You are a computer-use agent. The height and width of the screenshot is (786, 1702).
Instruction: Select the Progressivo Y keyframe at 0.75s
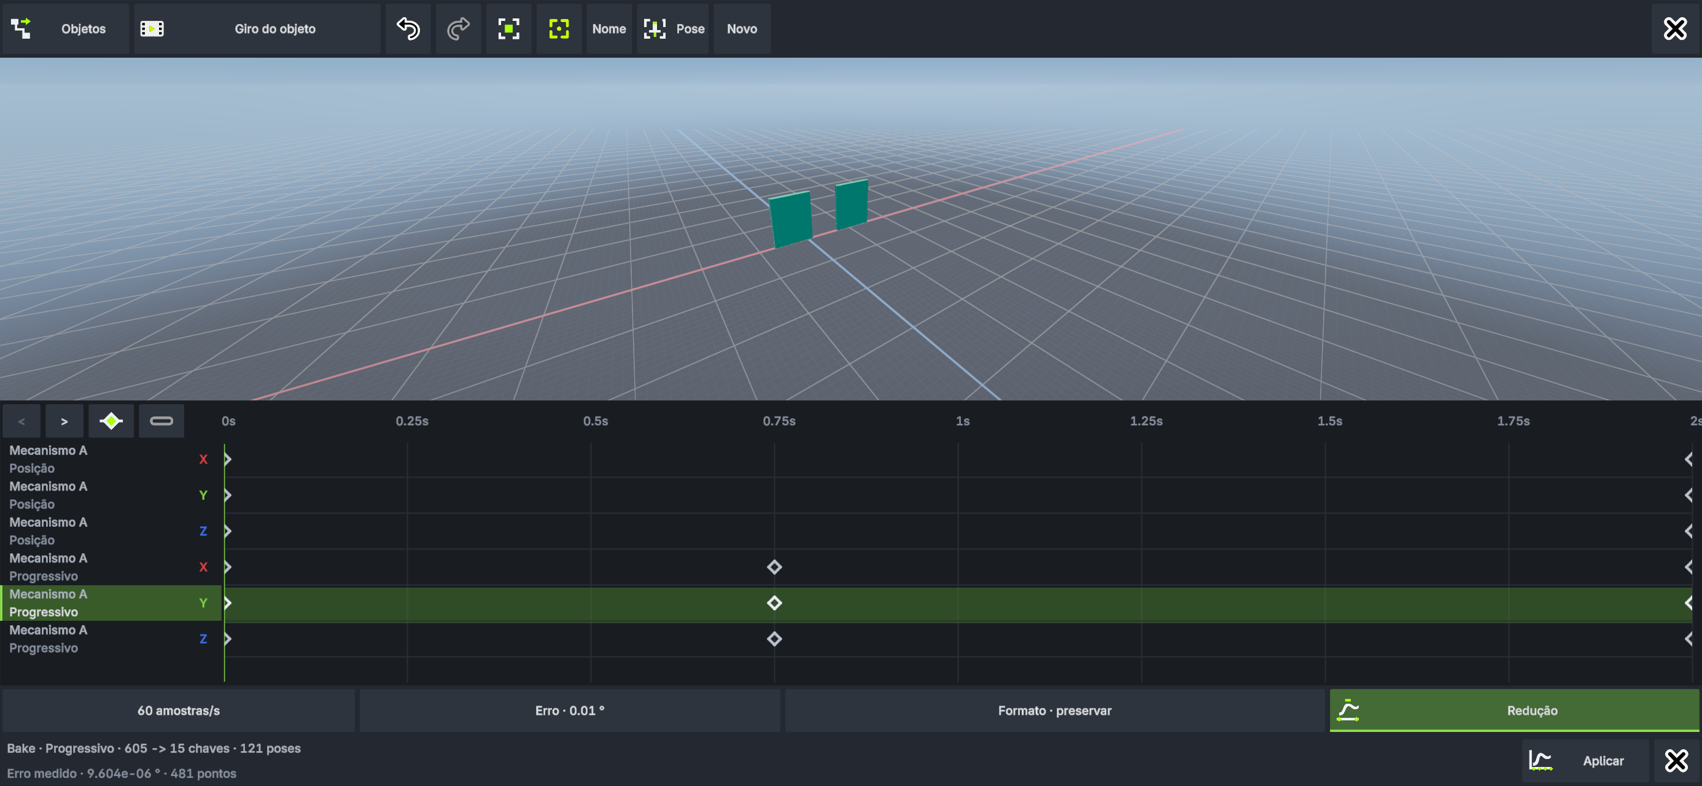click(x=774, y=603)
